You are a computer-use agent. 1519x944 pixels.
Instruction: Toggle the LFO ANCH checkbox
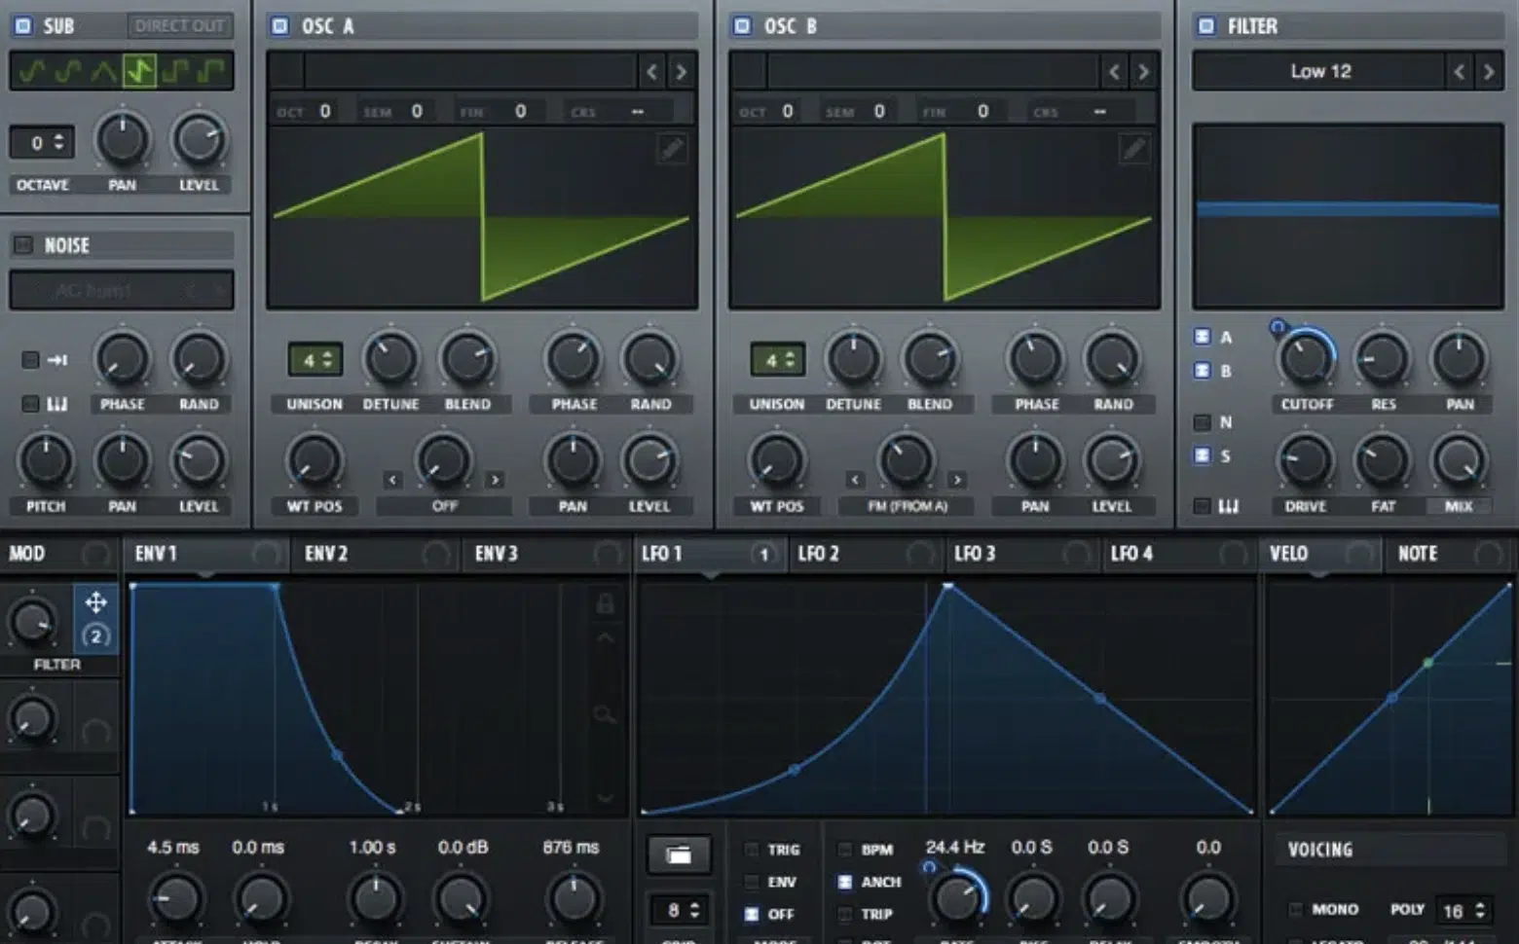point(845,882)
